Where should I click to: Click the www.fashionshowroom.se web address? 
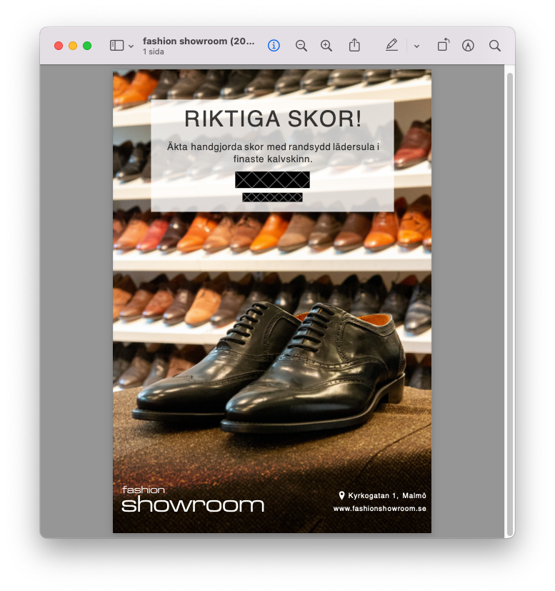pyautogui.click(x=379, y=509)
